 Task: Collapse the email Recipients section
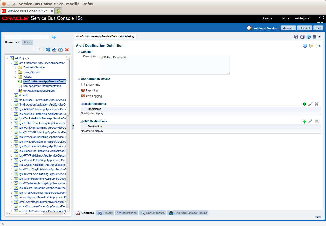click(x=82, y=104)
